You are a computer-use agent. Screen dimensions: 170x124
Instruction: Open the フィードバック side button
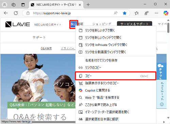[161, 94]
